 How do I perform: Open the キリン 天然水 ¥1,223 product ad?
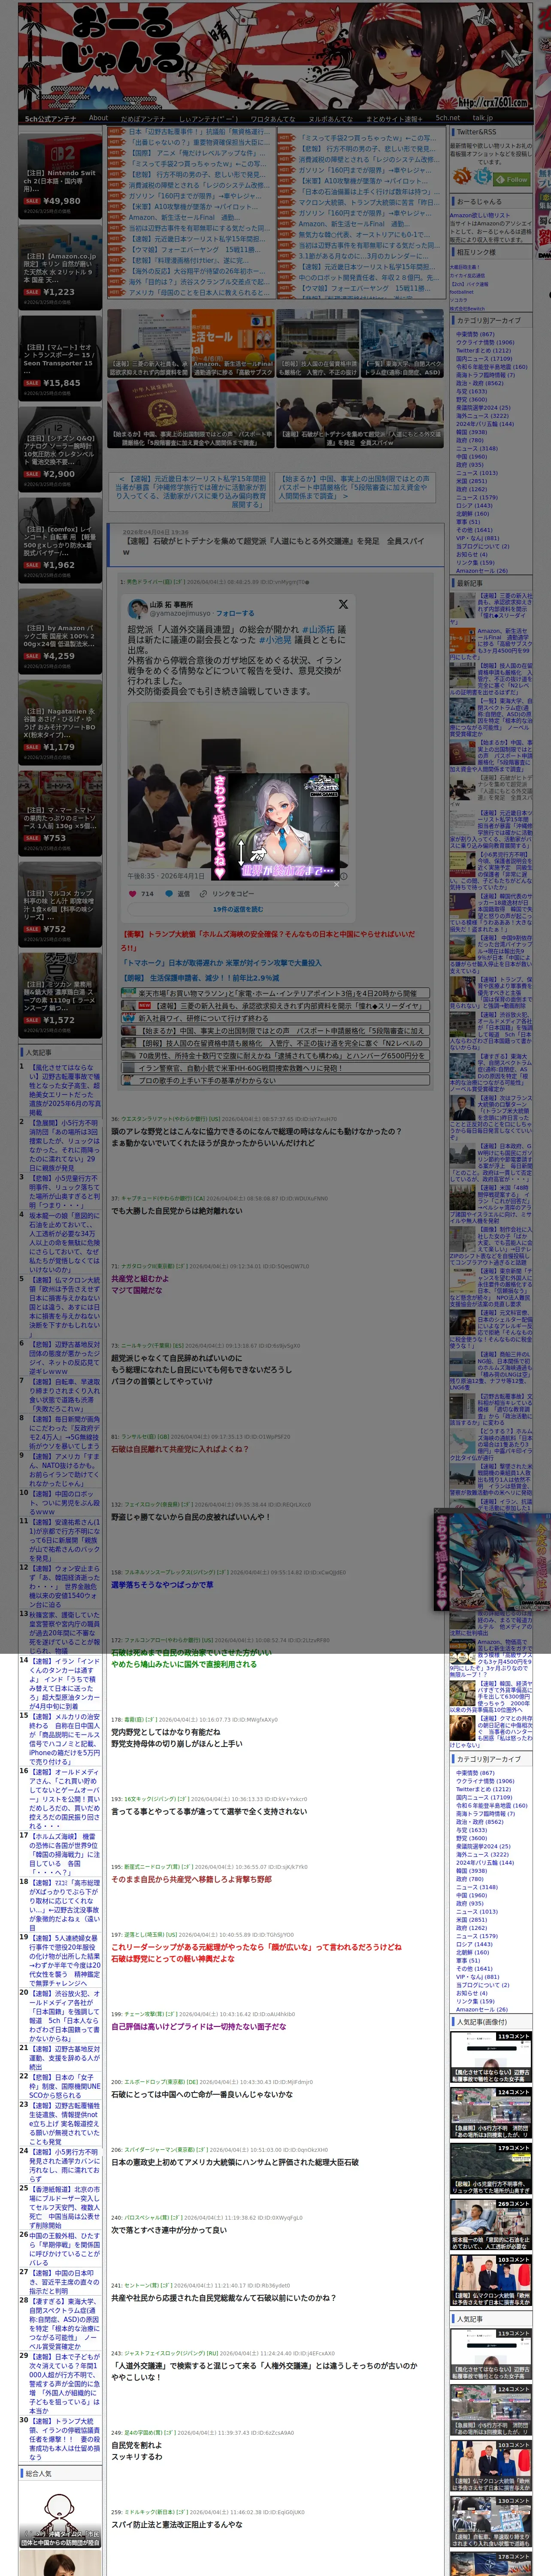pyautogui.click(x=60, y=267)
